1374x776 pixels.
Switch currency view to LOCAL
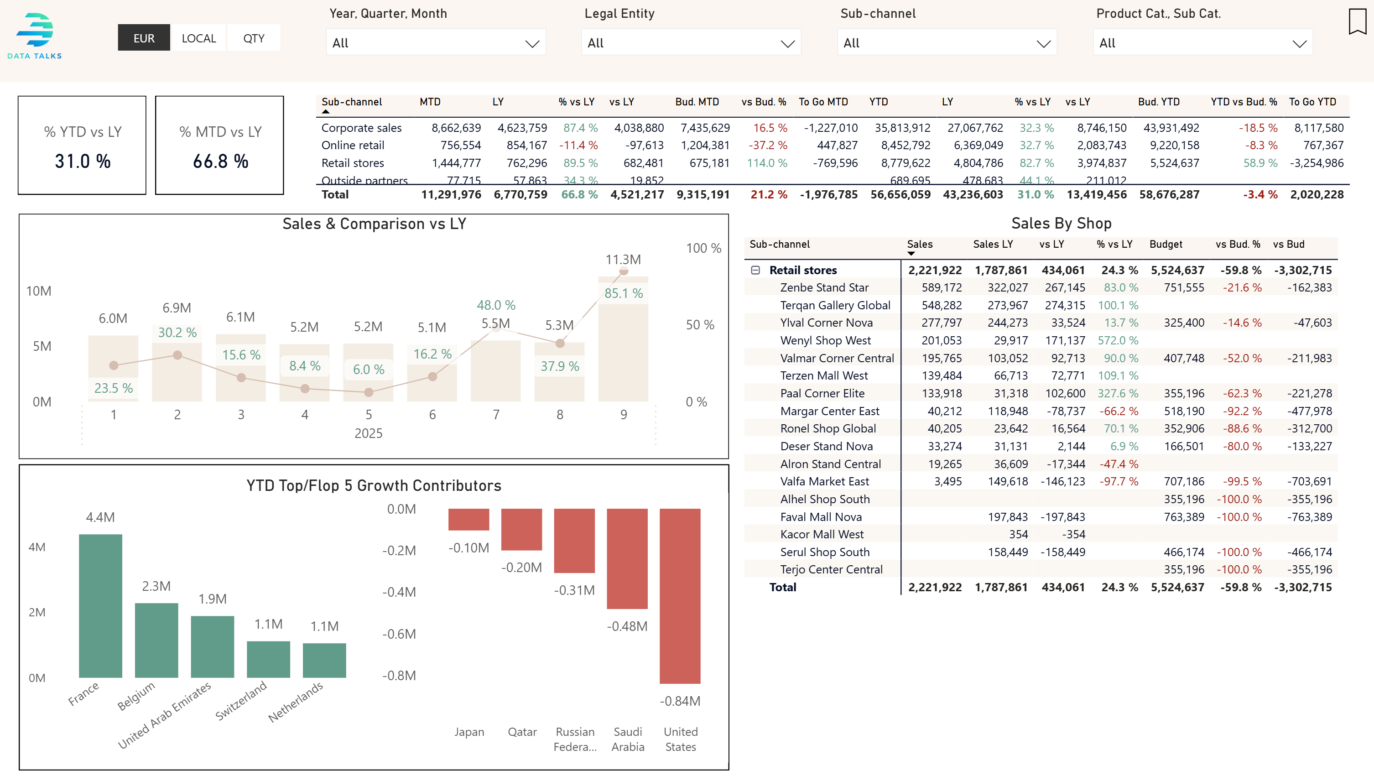[x=198, y=38]
